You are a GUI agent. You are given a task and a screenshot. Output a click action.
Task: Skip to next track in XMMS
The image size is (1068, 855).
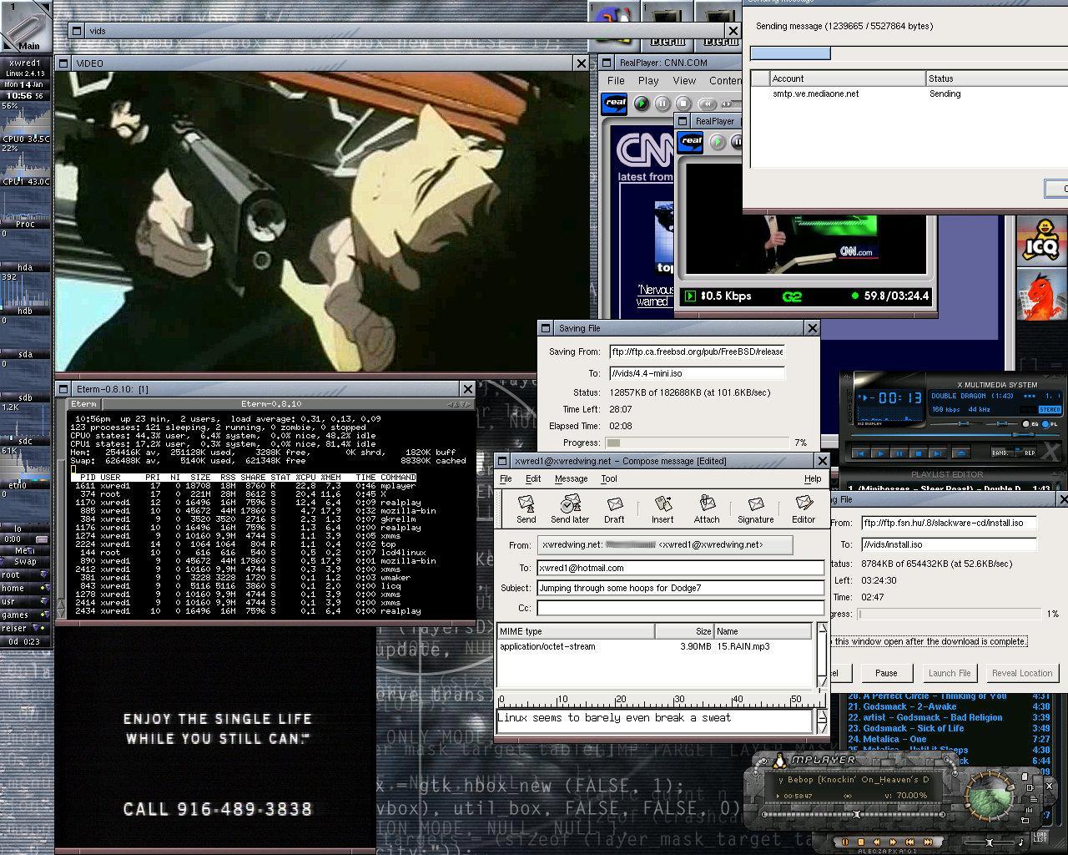(937, 453)
